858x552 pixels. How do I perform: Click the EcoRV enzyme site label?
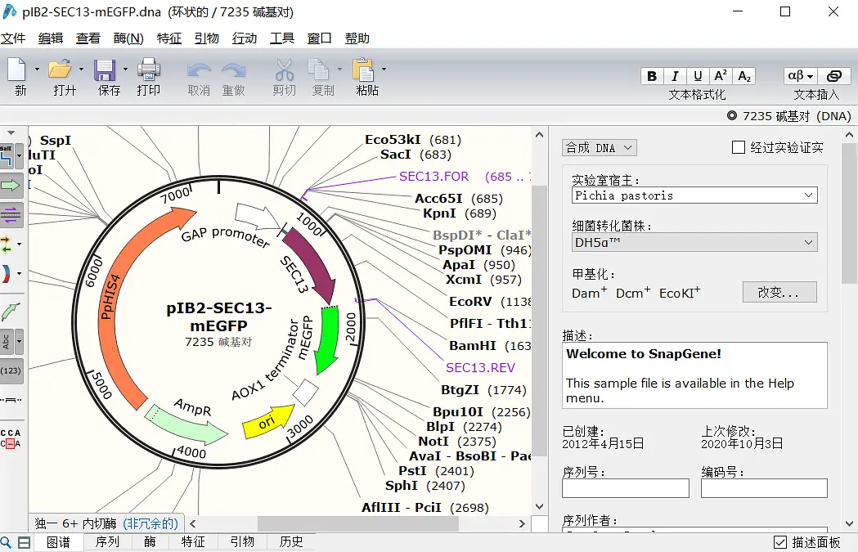470,302
